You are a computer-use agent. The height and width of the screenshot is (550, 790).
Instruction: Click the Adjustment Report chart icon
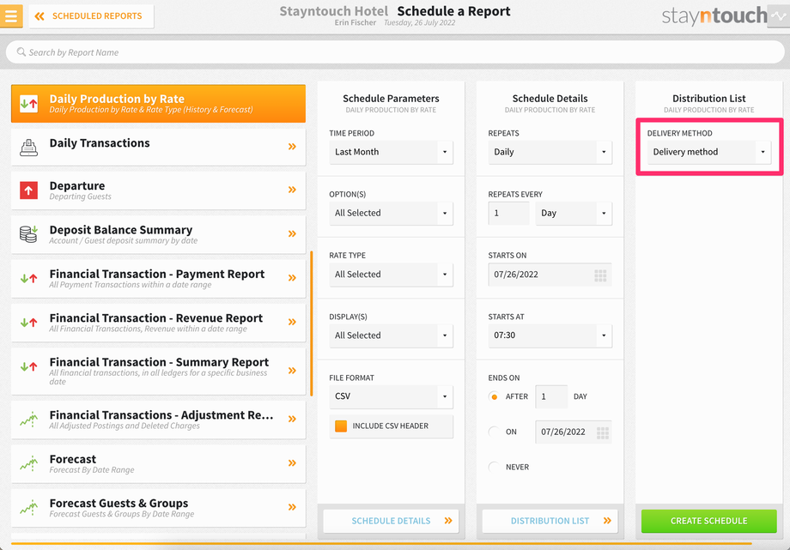point(28,419)
